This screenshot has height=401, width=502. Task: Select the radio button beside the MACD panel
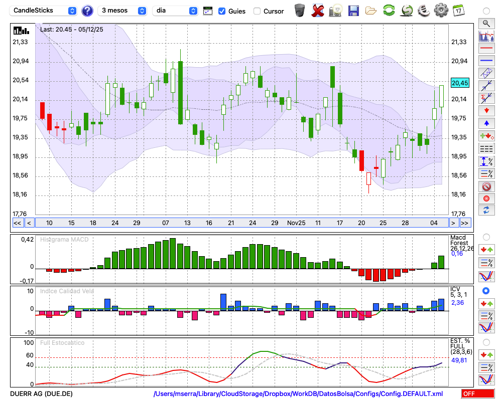[x=486, y=237]
